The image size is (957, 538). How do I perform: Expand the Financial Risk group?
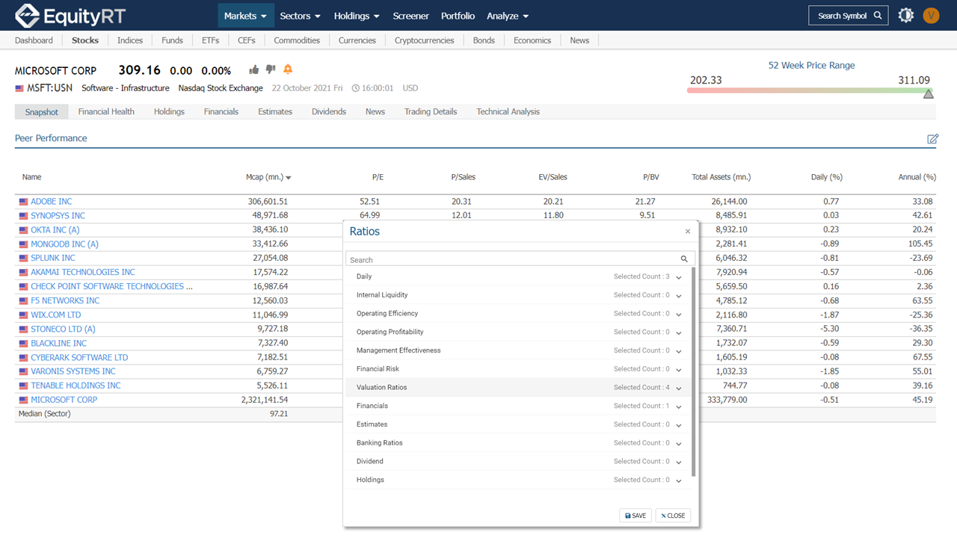(679, 370)
